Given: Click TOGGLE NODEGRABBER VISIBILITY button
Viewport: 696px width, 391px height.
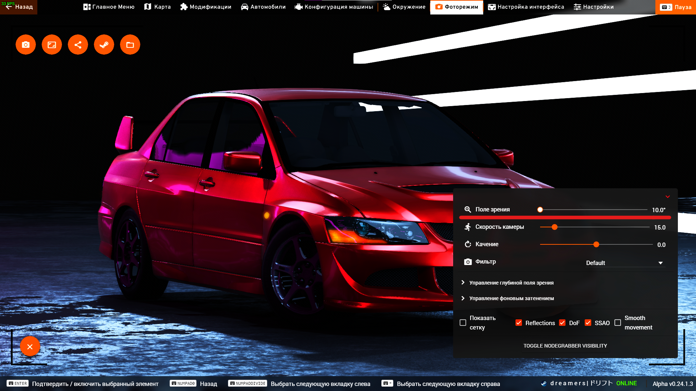Looking at the screenshot, I should [565, 346].
